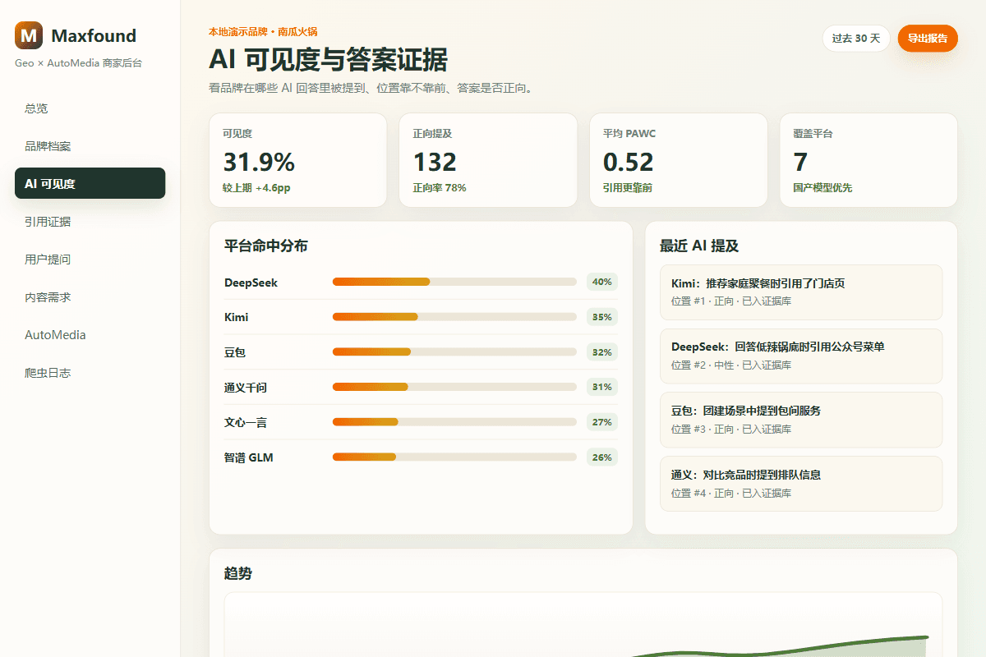986x657 pixels.
Task: Click the 27% badge for 文心一言
Action: [602, 422]
